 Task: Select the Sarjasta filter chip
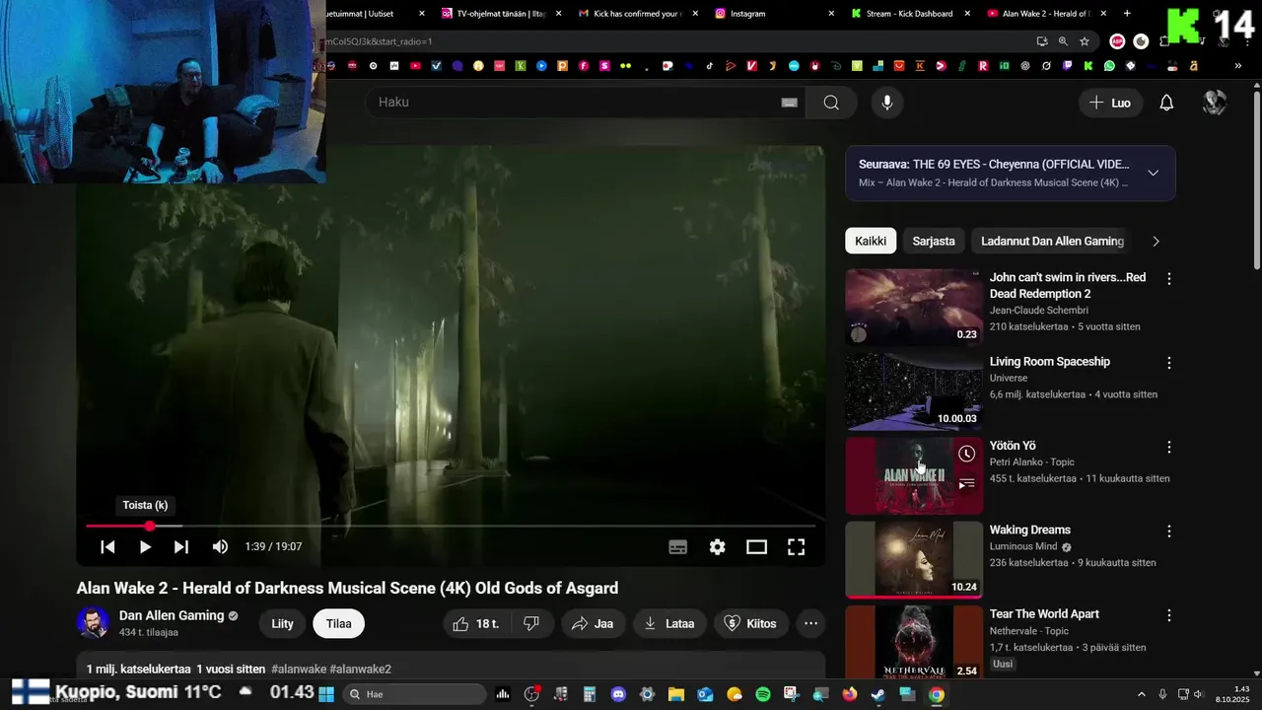click(x=933, y=241)
